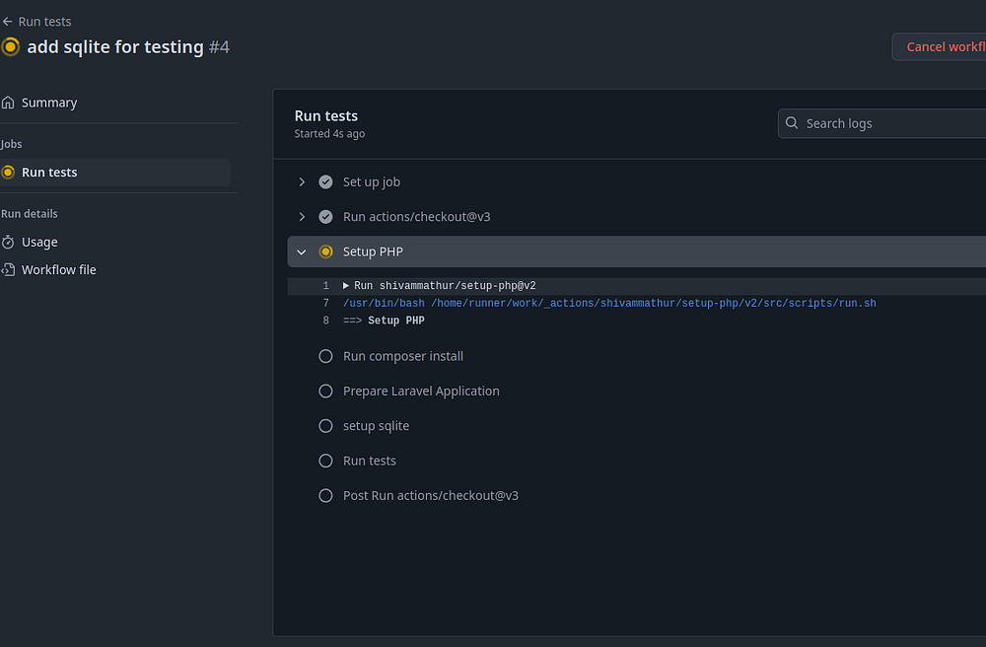This screenshot has height=647, width=986.
Task: Click the back arrow next to Run tests
Action: (8, 22)
